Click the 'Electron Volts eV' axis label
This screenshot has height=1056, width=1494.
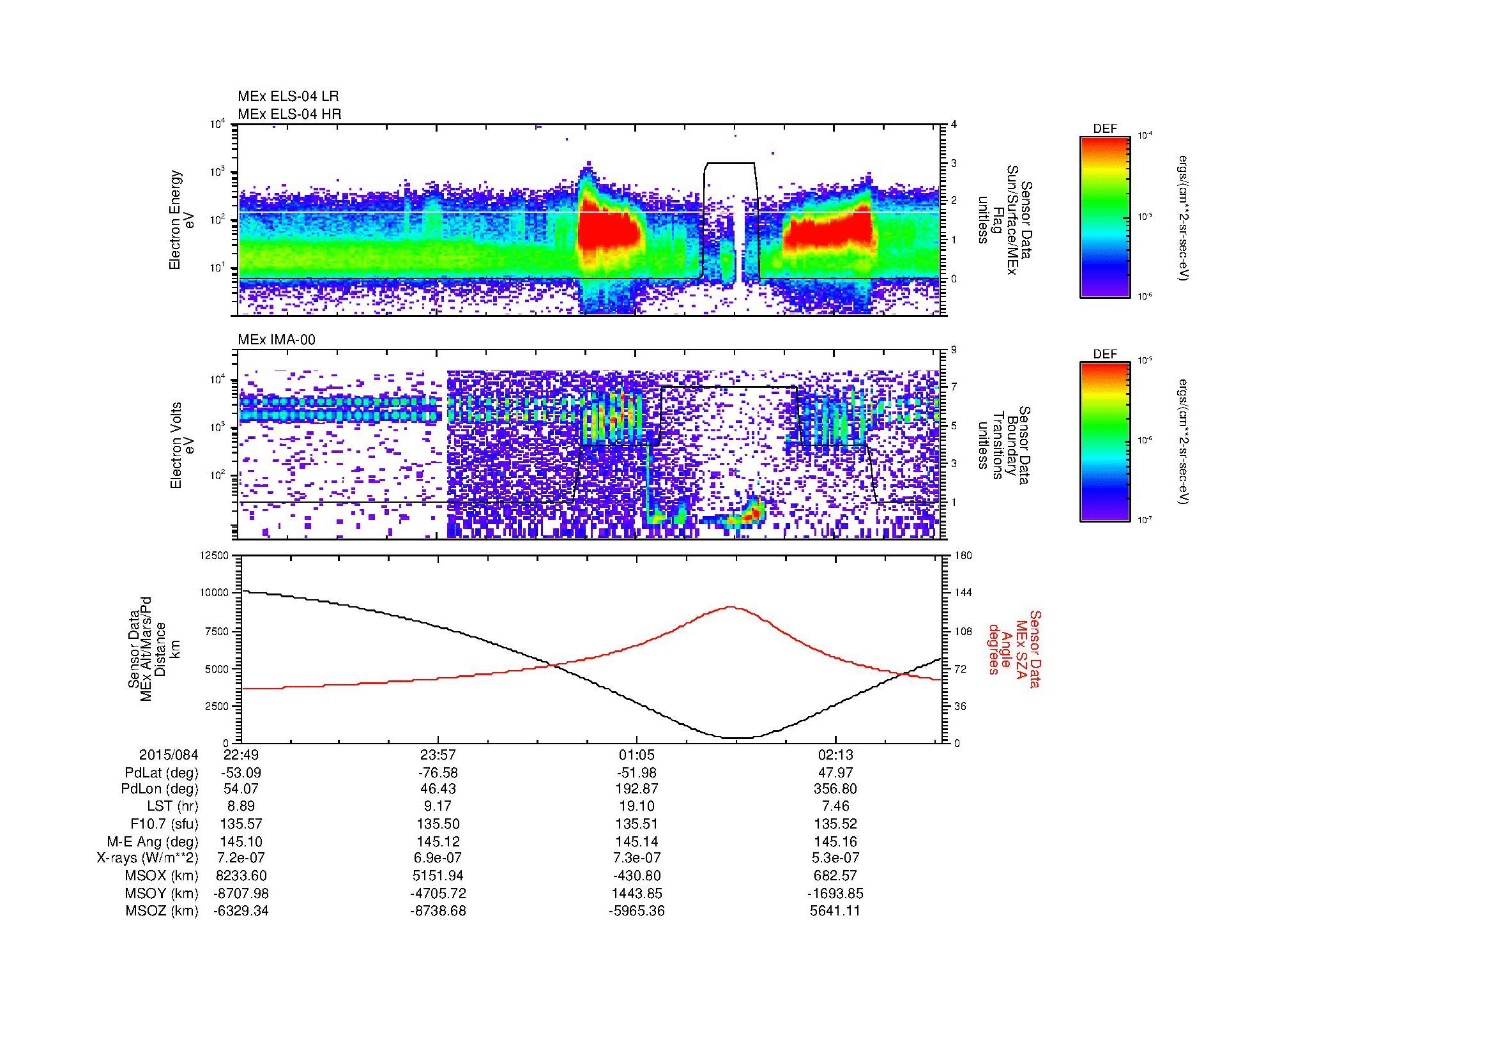(x=182, y=445)
